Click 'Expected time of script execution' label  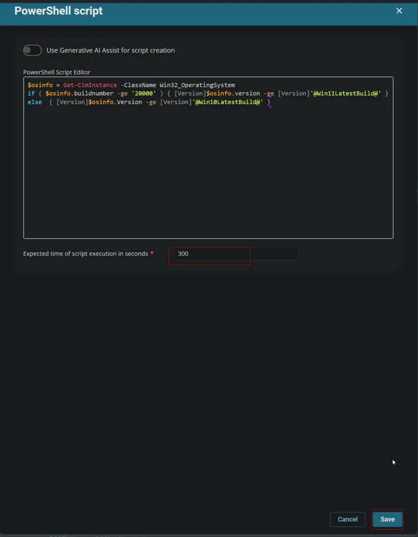pyautogui.click(x=86, y=254)
